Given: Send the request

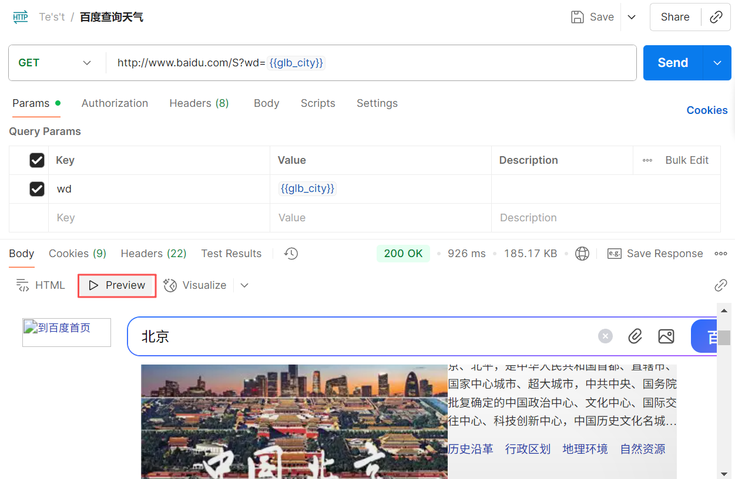Looking at the screenshot, I should (673, 63).
